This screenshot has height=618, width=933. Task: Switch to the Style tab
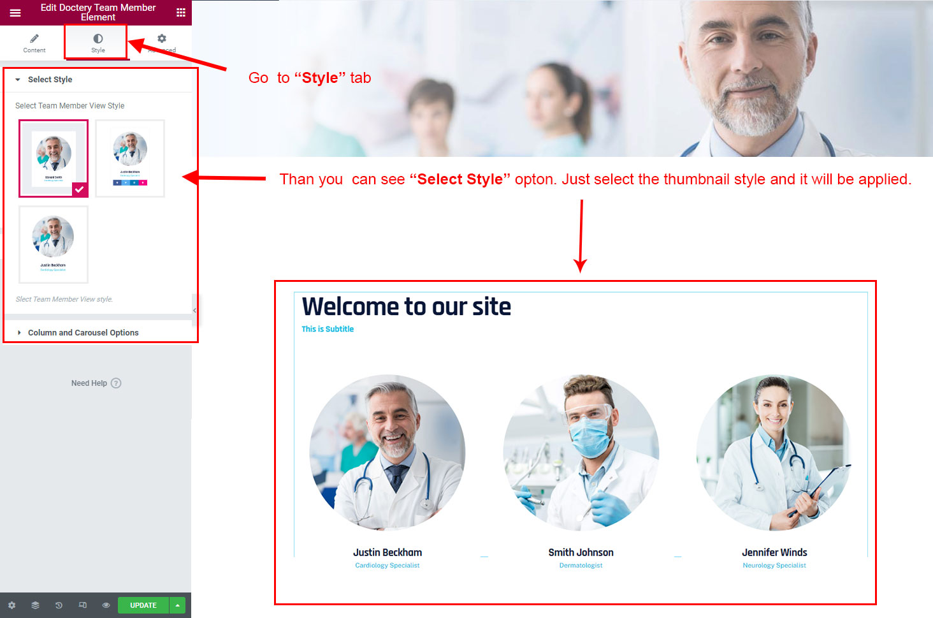point(98,43)
